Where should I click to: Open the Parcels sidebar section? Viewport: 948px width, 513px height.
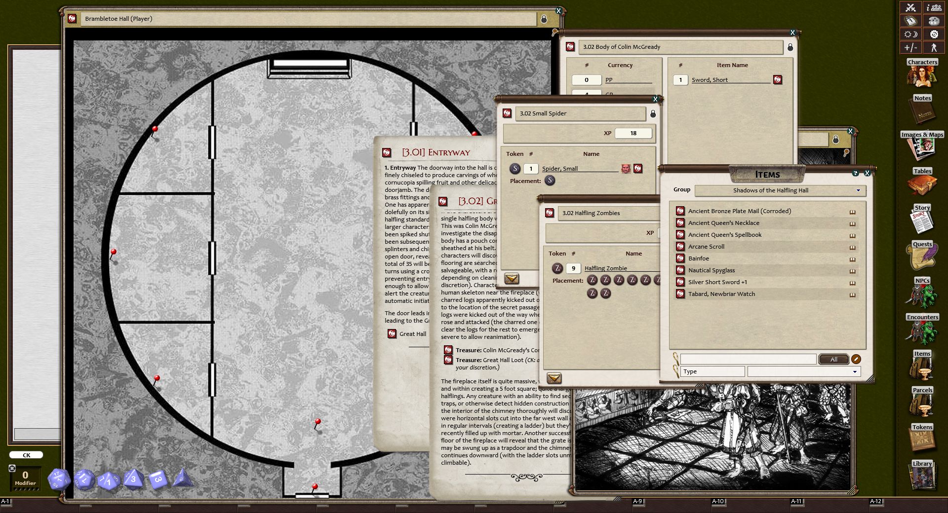921,402
